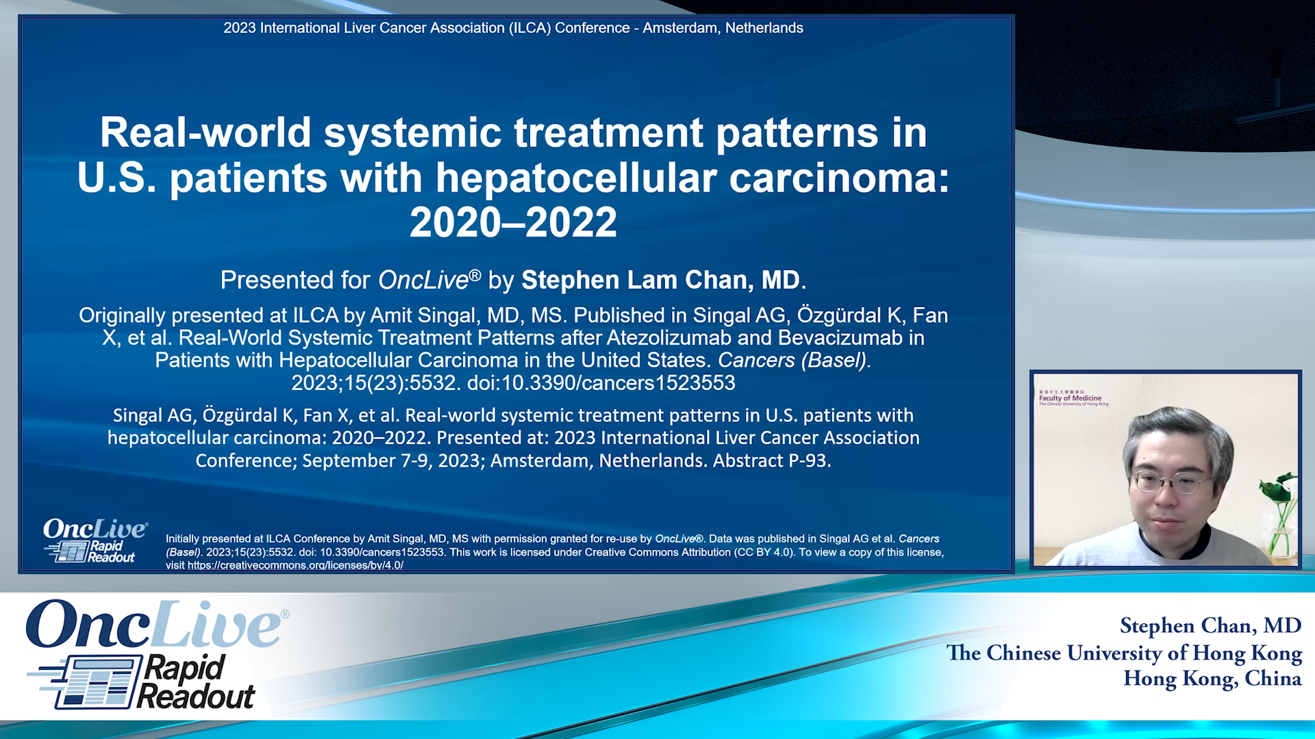1315x739 pixels.
Task: Click the Cancers (Basel) journal name
Action: [x=793, y=360]
